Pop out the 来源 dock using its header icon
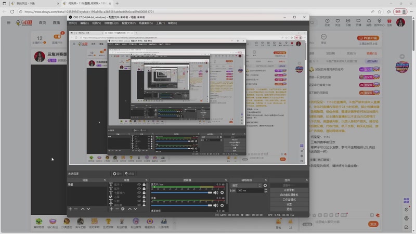Screen dimensions: 416x234 146,180
